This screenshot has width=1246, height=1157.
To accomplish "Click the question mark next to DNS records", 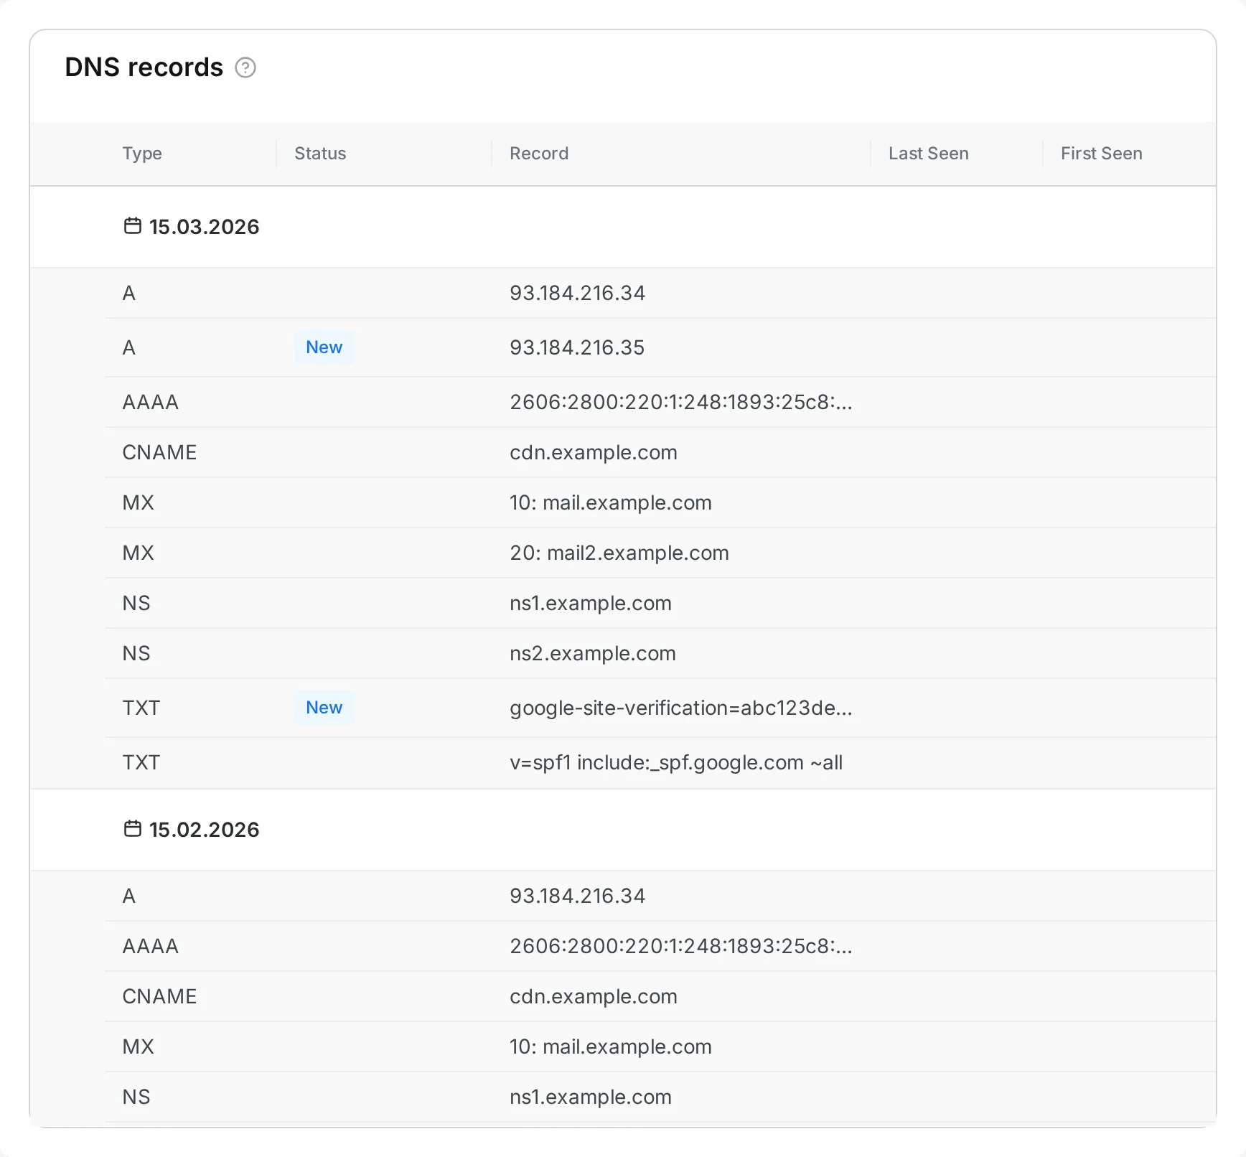I will [246, 68].
